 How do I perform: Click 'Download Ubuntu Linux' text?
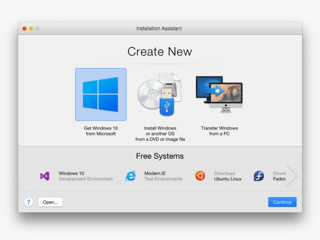coord(228,176)
